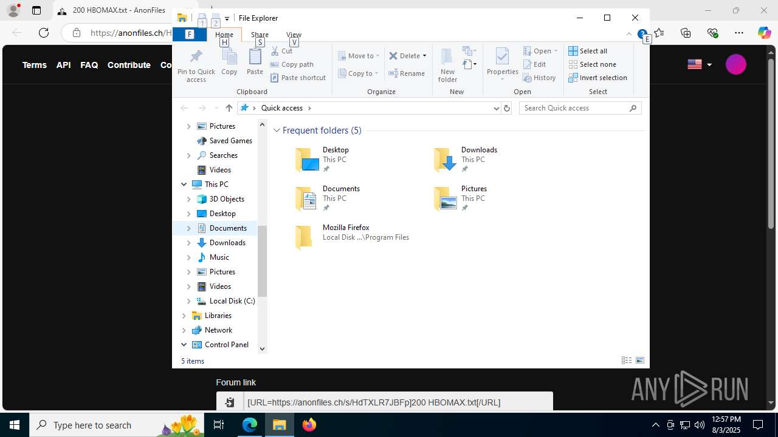Switch to large icons view layout

click(x=640, y=361)
